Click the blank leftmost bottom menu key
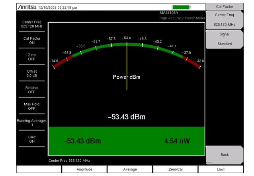The image size is (254, 176). (x=39, y=169)
